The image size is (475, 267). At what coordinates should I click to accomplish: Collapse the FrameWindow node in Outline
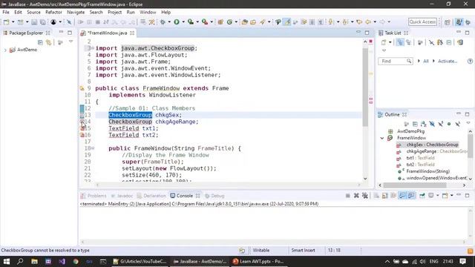tap(382, 138)
